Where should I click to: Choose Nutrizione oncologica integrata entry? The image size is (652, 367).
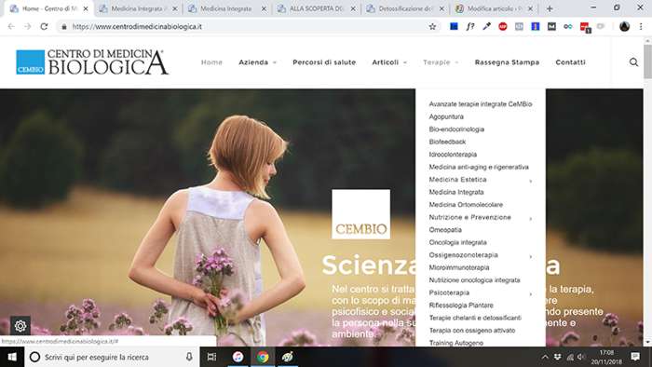tap(474, 280)
